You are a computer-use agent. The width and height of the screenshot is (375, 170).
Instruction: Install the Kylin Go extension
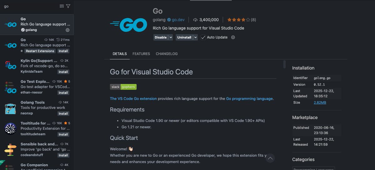[x=63, y=72]
